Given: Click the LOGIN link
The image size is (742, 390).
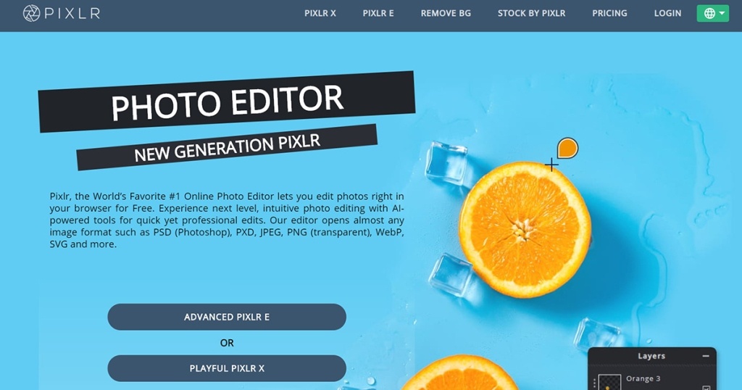Looking at the screenshot, I should click(x=667, y=13).
